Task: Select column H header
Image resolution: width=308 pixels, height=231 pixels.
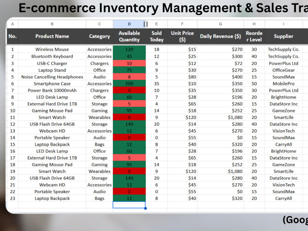Action: (x=254, y=24)
